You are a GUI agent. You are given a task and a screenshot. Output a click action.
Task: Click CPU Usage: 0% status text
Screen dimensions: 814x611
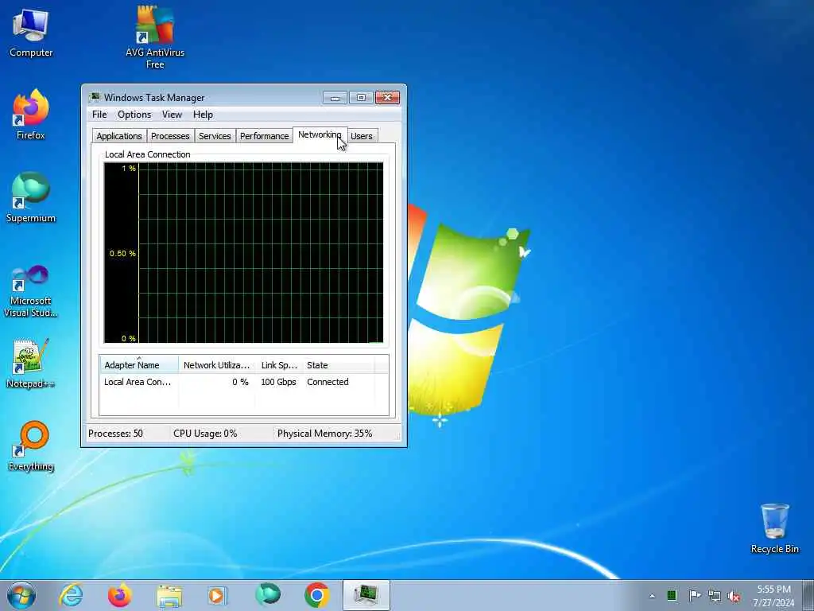[205, 434]
